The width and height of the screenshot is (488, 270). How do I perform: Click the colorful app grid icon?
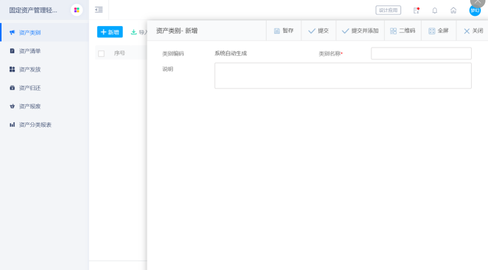coord(77,10)
